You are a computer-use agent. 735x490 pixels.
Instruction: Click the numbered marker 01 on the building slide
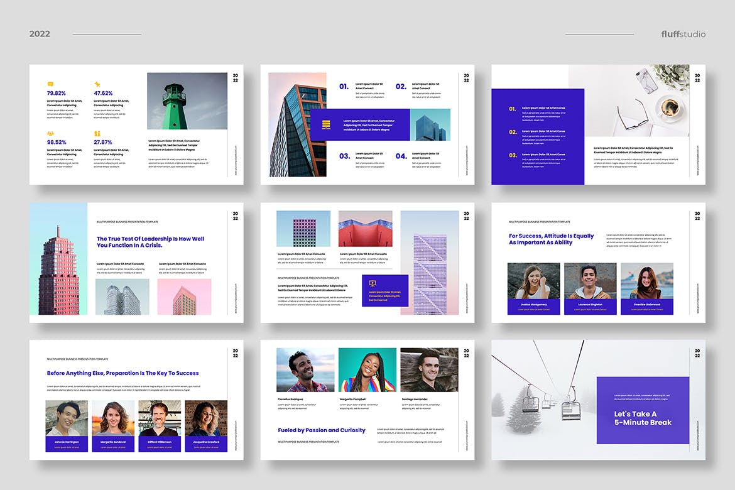pyautogui.click(x=342, y=87)
